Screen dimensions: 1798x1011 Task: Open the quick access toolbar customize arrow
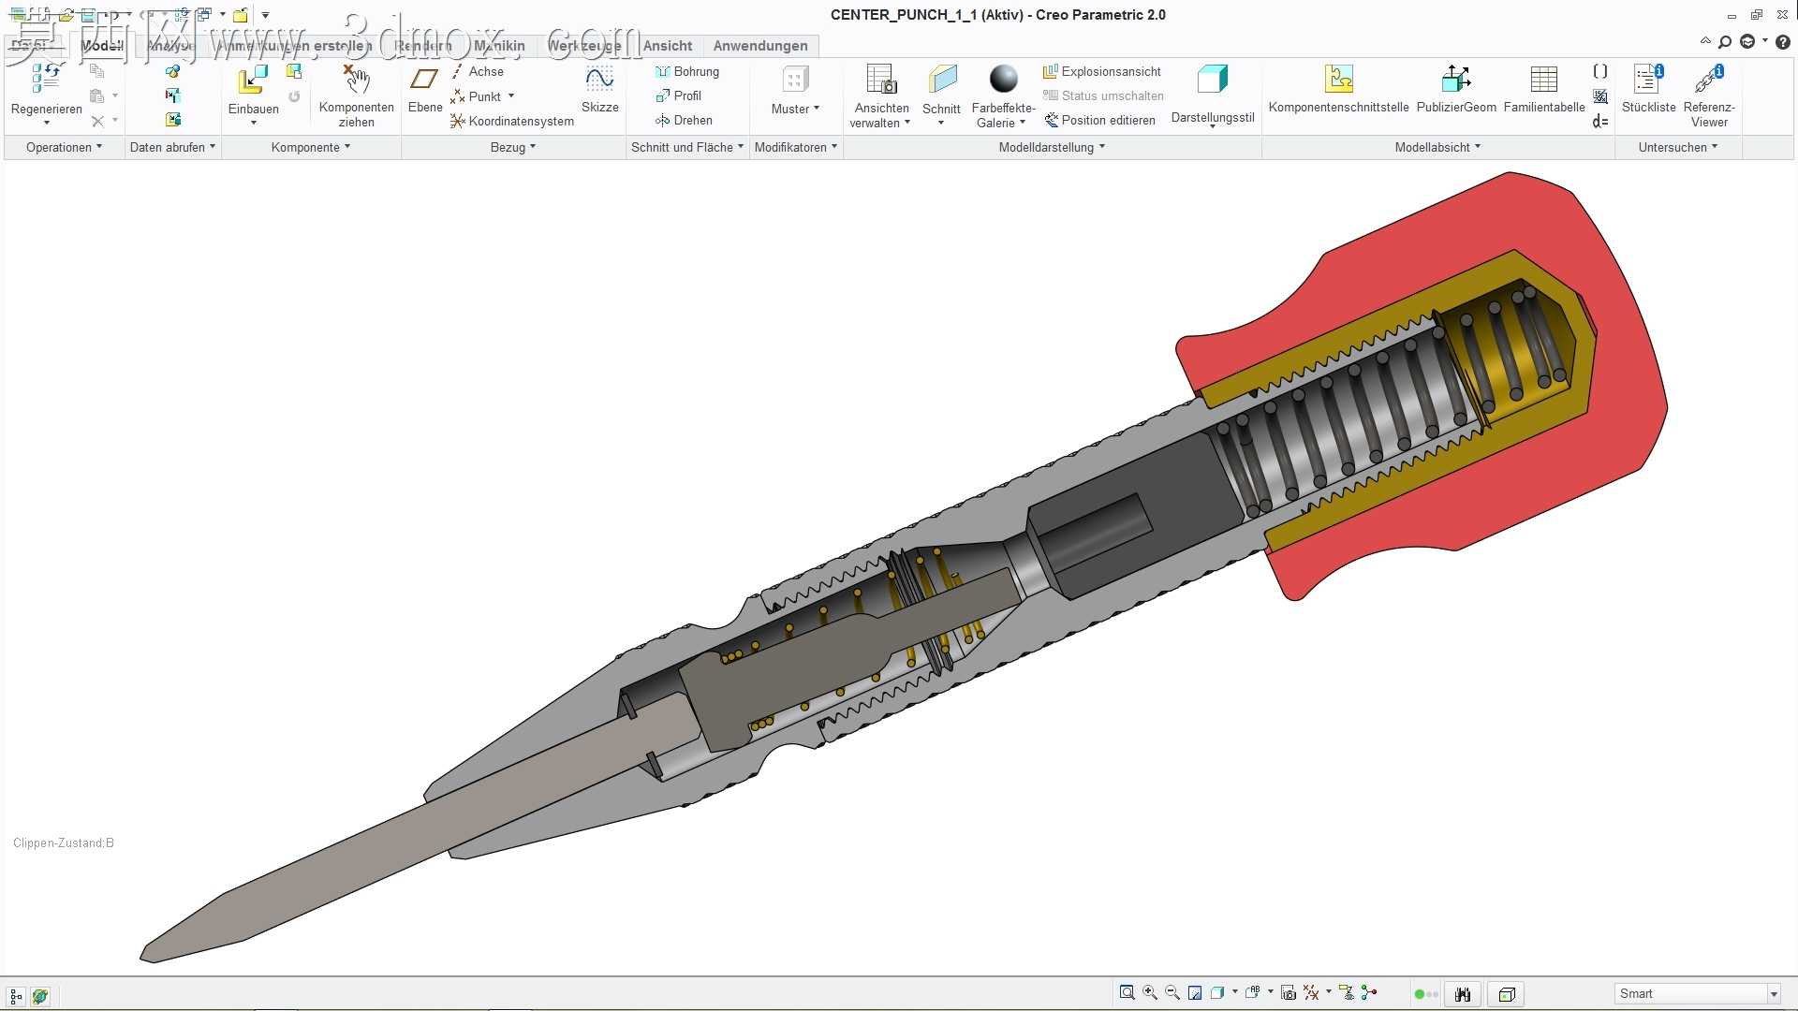[266, 15]
